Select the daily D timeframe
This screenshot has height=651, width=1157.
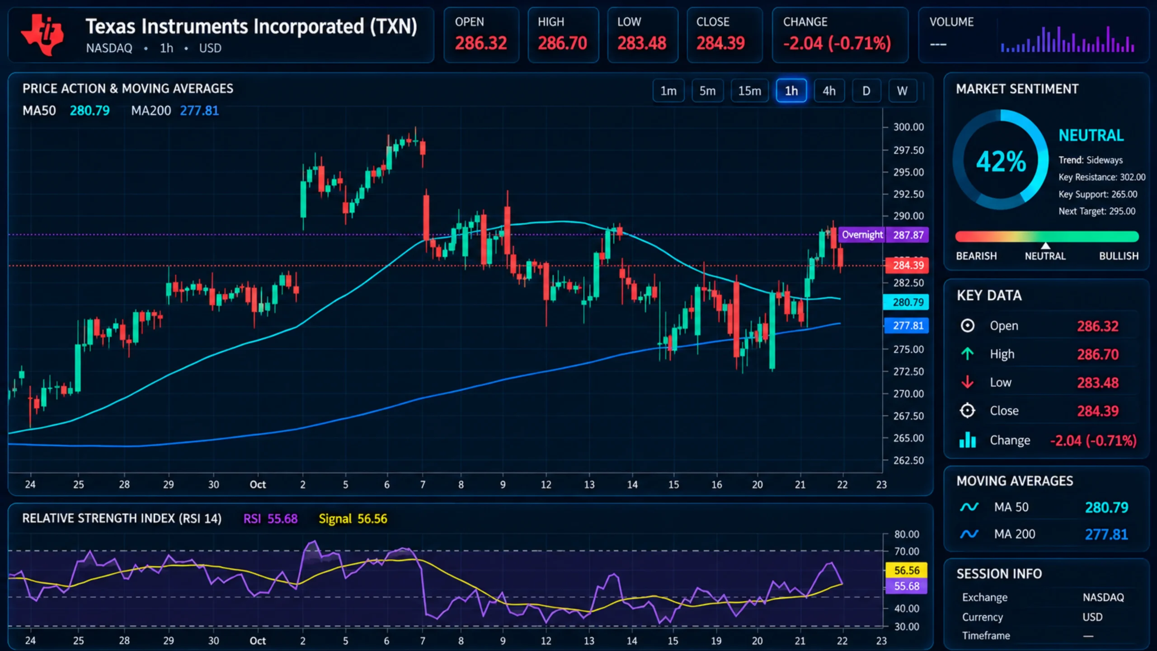[866, 91]
